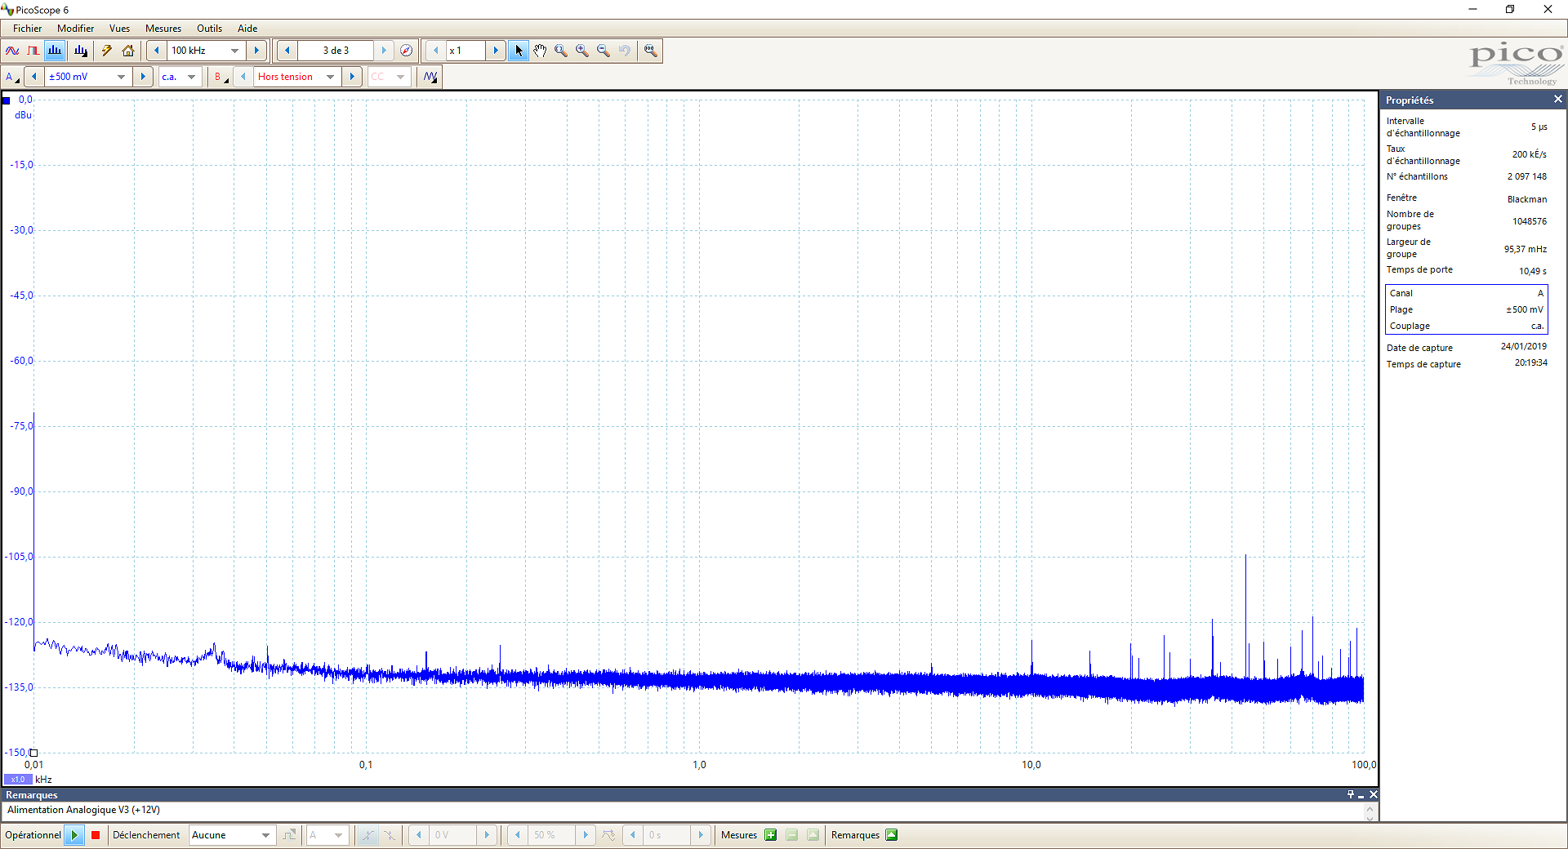
Task: Click the zoom in magnifier
Action: pyautogui.click(x=582, y=51)
